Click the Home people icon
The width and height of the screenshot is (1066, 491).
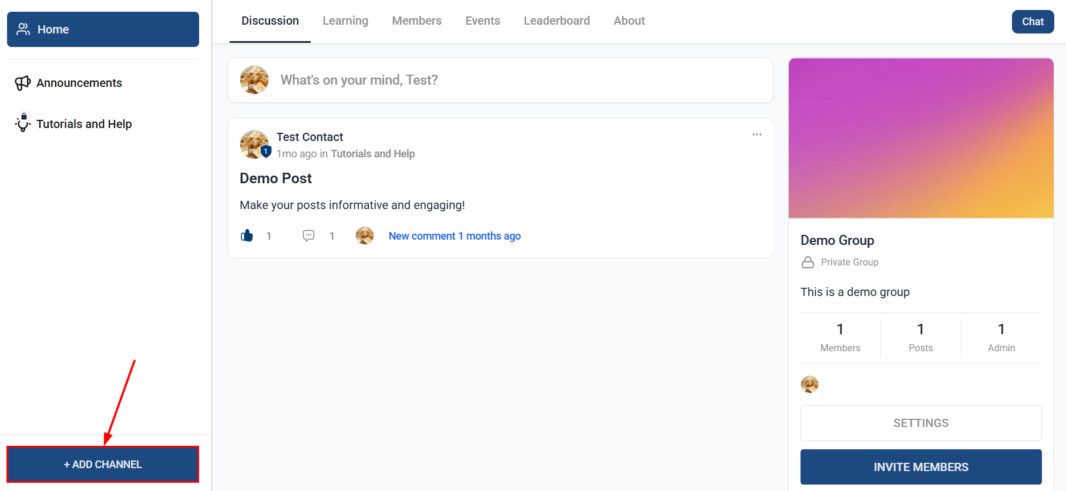23,29
